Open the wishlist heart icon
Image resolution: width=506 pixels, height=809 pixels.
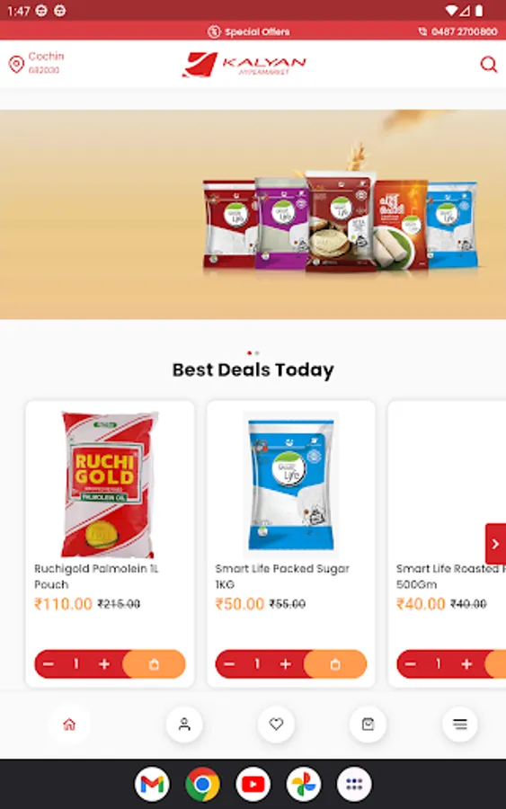[277, 724]
